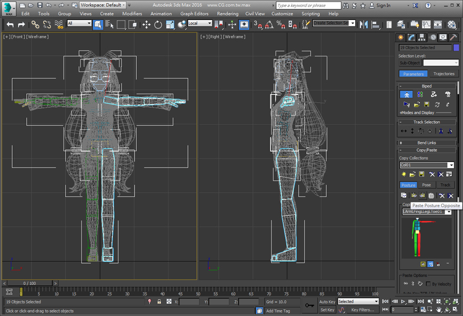Open the Modifiers menu
463x316 pixels.
tap(132, 14)
